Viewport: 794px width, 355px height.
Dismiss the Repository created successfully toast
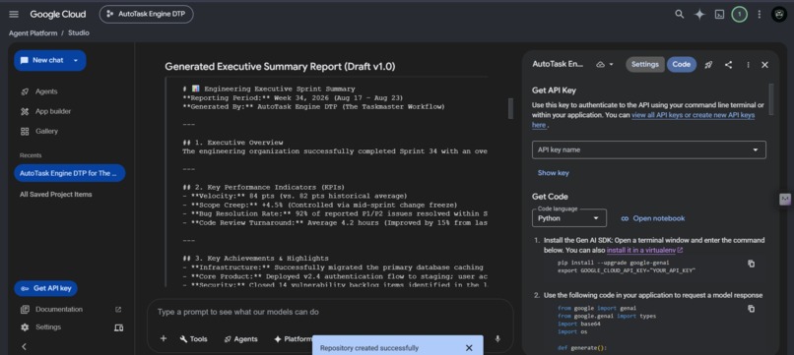pyautogui.click(x=469, y=348)
